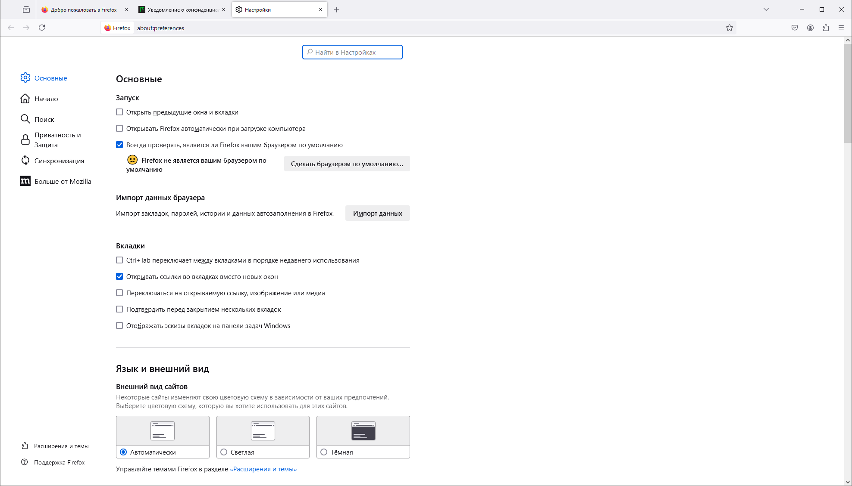Click the vertical scrollbar thumb

(848, 93)
